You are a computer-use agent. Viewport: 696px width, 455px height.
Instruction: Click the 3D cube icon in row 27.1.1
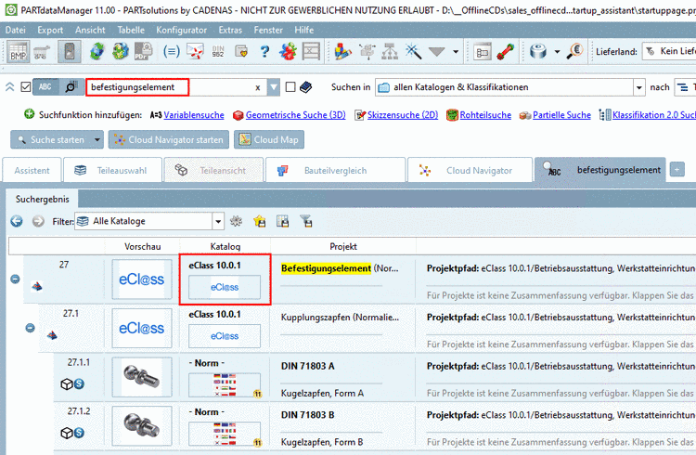click(x=67, y=383)
